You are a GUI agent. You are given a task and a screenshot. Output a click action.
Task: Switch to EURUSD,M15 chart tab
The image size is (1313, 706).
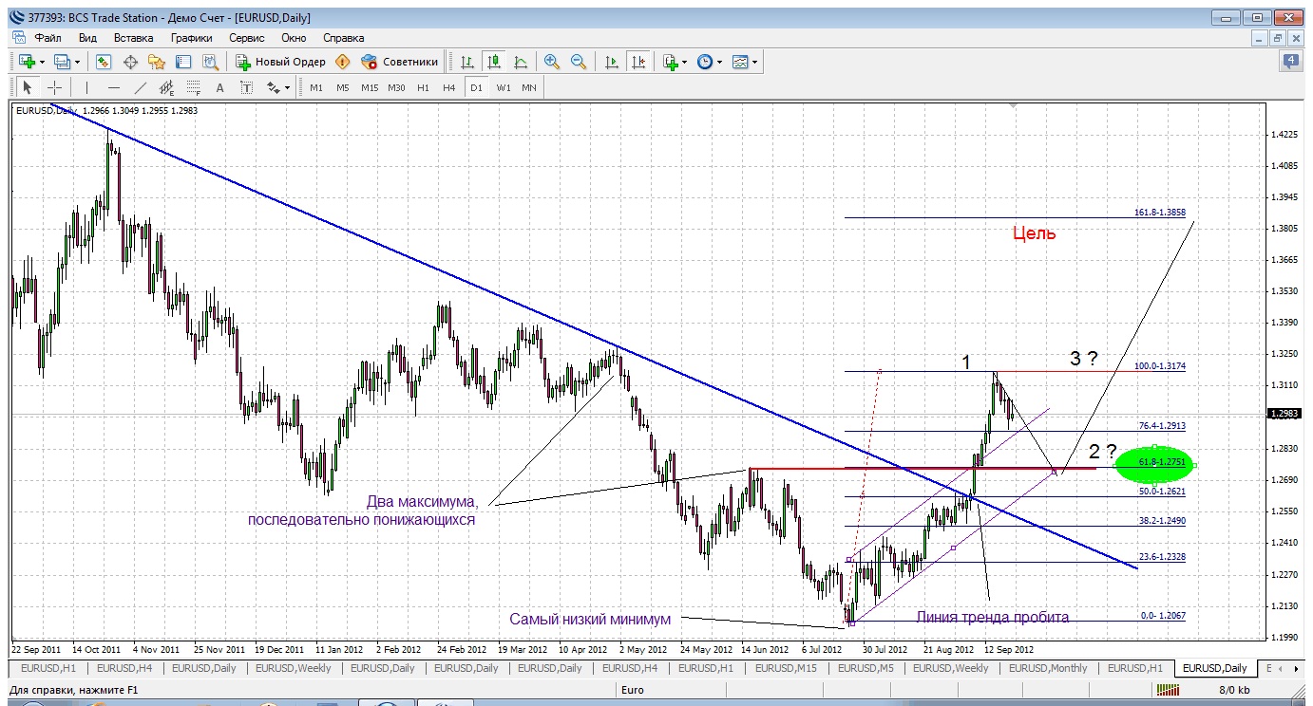tap(787, 668)
